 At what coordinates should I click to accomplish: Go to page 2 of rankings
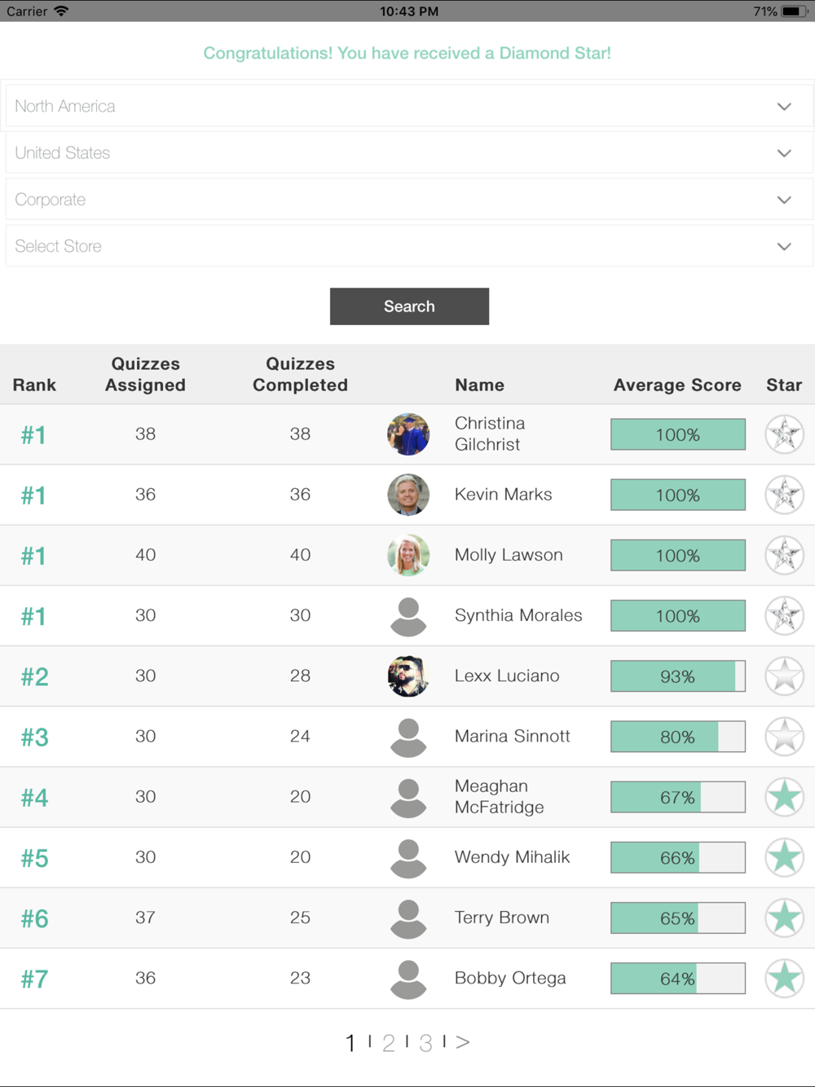[x=389, y=1043]
